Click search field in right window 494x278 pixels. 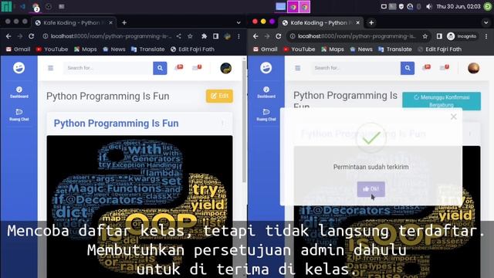[x=355, y=68]
